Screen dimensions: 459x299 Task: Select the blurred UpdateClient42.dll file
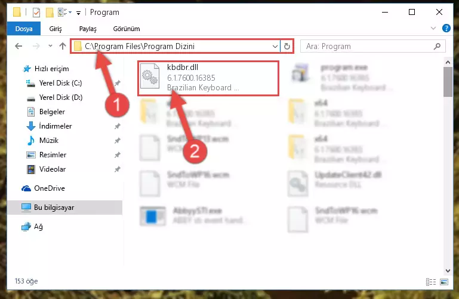(335, 183)
